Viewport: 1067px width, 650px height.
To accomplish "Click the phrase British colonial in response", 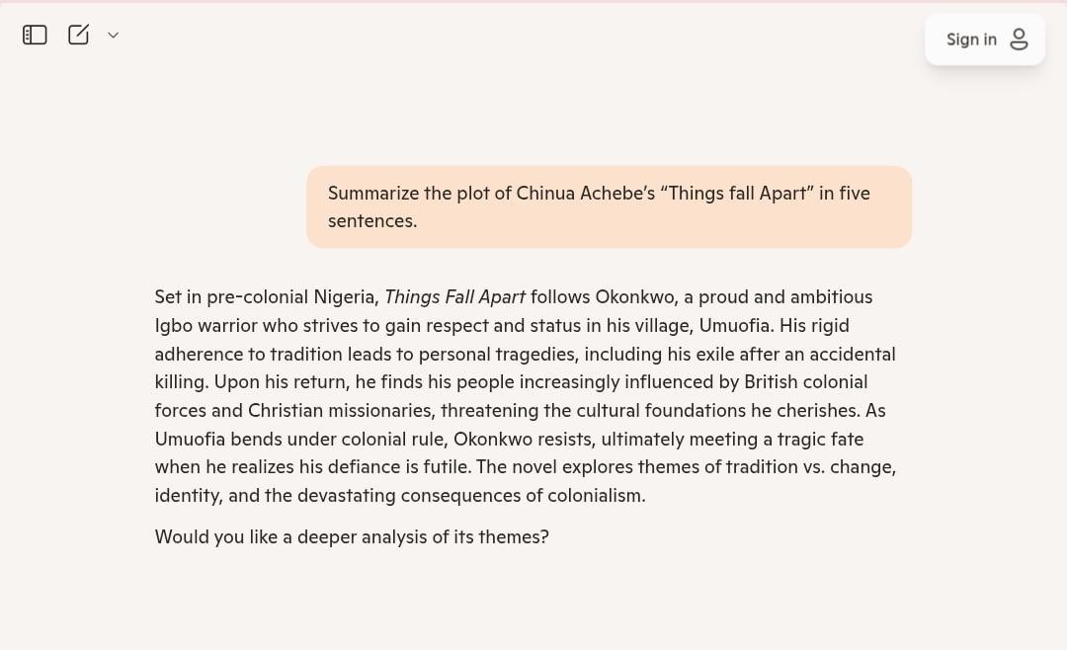I will point(806,382).
